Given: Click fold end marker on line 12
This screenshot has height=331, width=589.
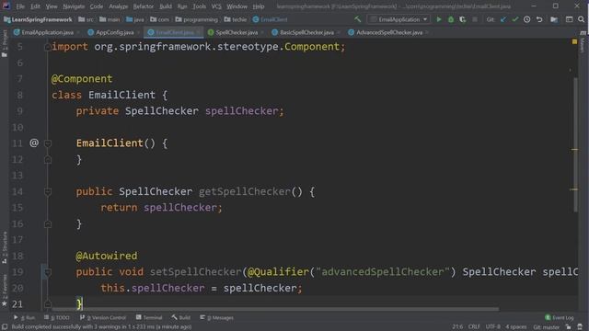Looking at the screenshot, I should [x=48, y=159].
